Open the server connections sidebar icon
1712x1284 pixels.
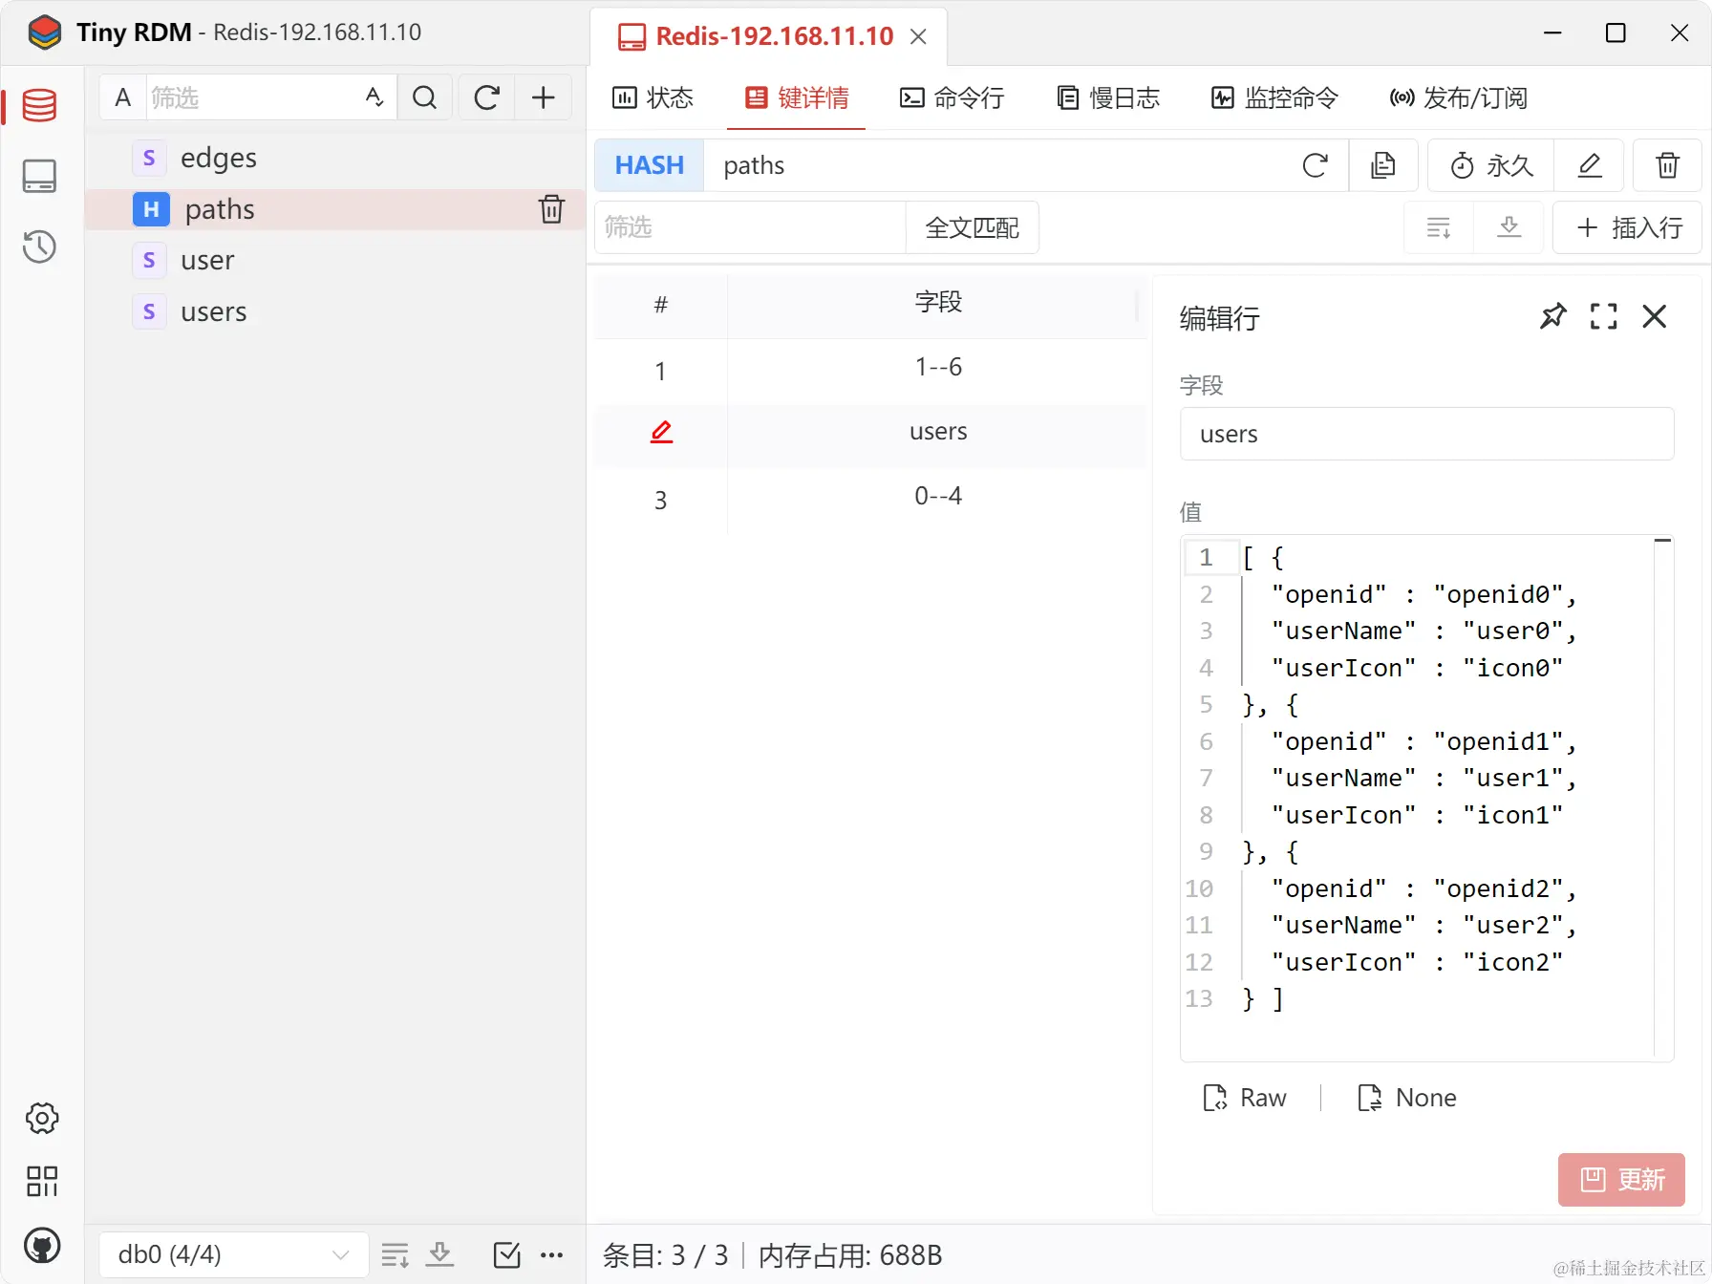click(39, 176)
